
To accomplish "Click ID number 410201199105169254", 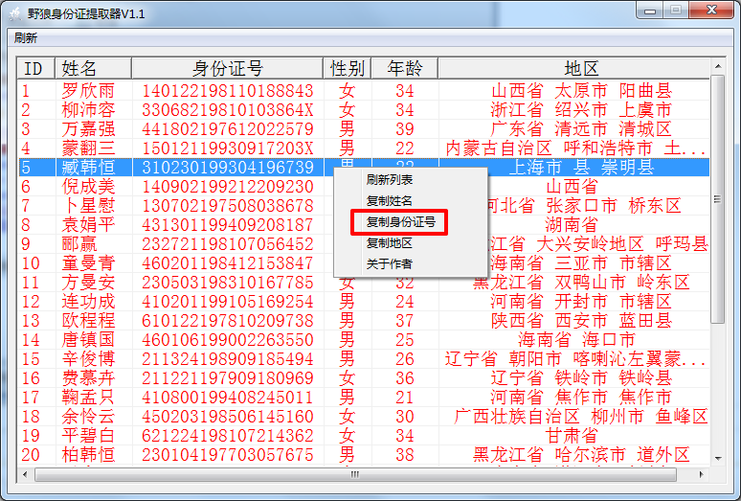I will (x=228, y=301).
